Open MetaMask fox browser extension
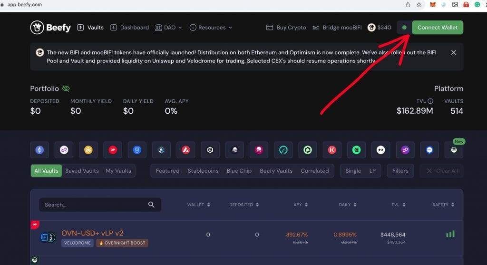Viewport: 487px width, 265px height. (433, 5)
